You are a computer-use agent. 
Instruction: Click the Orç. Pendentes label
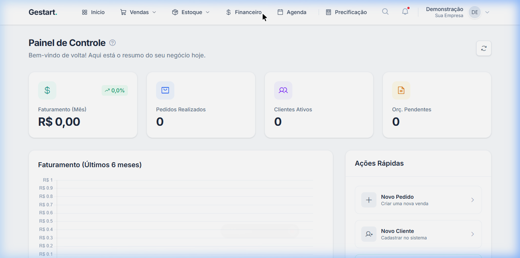coord(412,109)
